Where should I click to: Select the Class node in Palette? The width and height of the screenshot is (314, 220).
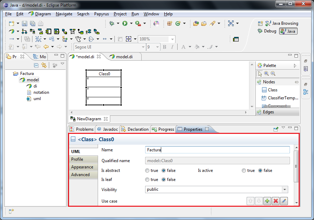[272, 90]
